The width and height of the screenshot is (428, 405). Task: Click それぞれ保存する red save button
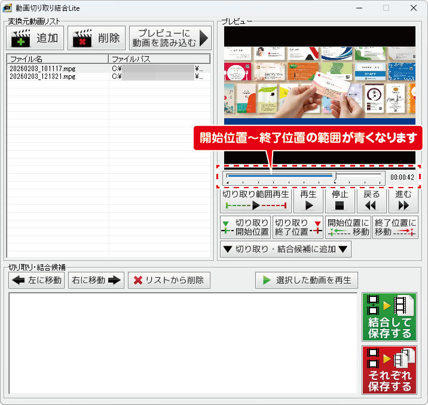389,370
